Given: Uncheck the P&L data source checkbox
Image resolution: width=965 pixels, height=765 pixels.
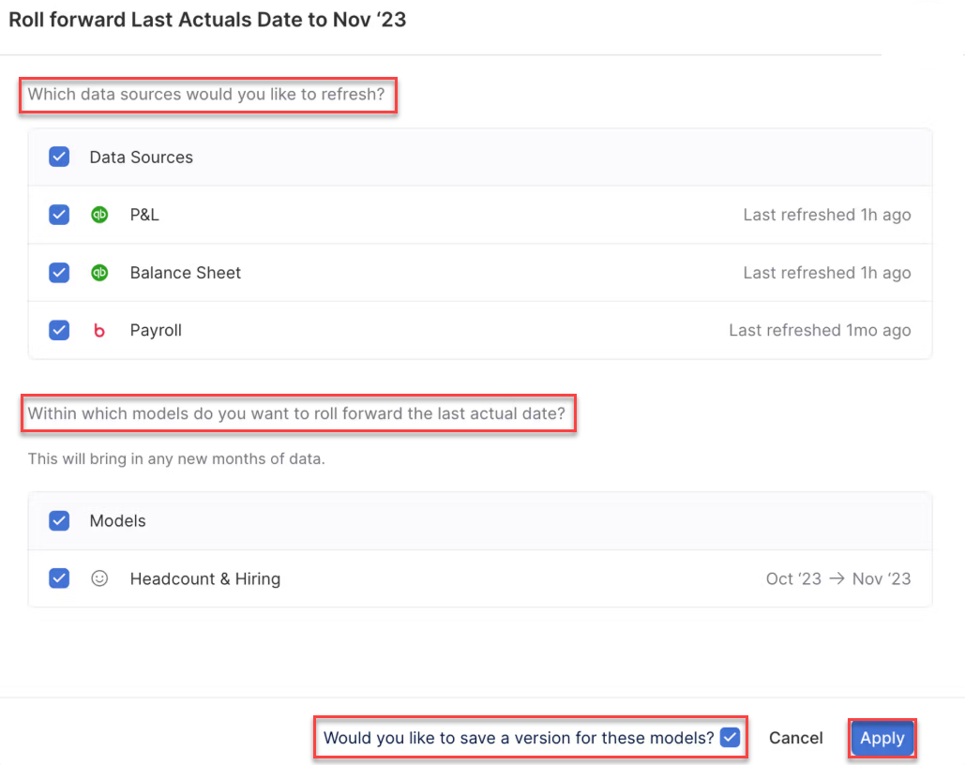Looking at the screenshot, I should (59, 215).
